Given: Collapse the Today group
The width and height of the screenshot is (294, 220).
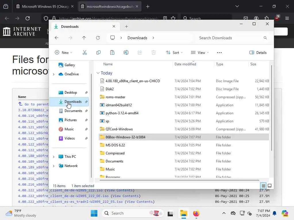Looking at the screenshot, I should (98, 73).
